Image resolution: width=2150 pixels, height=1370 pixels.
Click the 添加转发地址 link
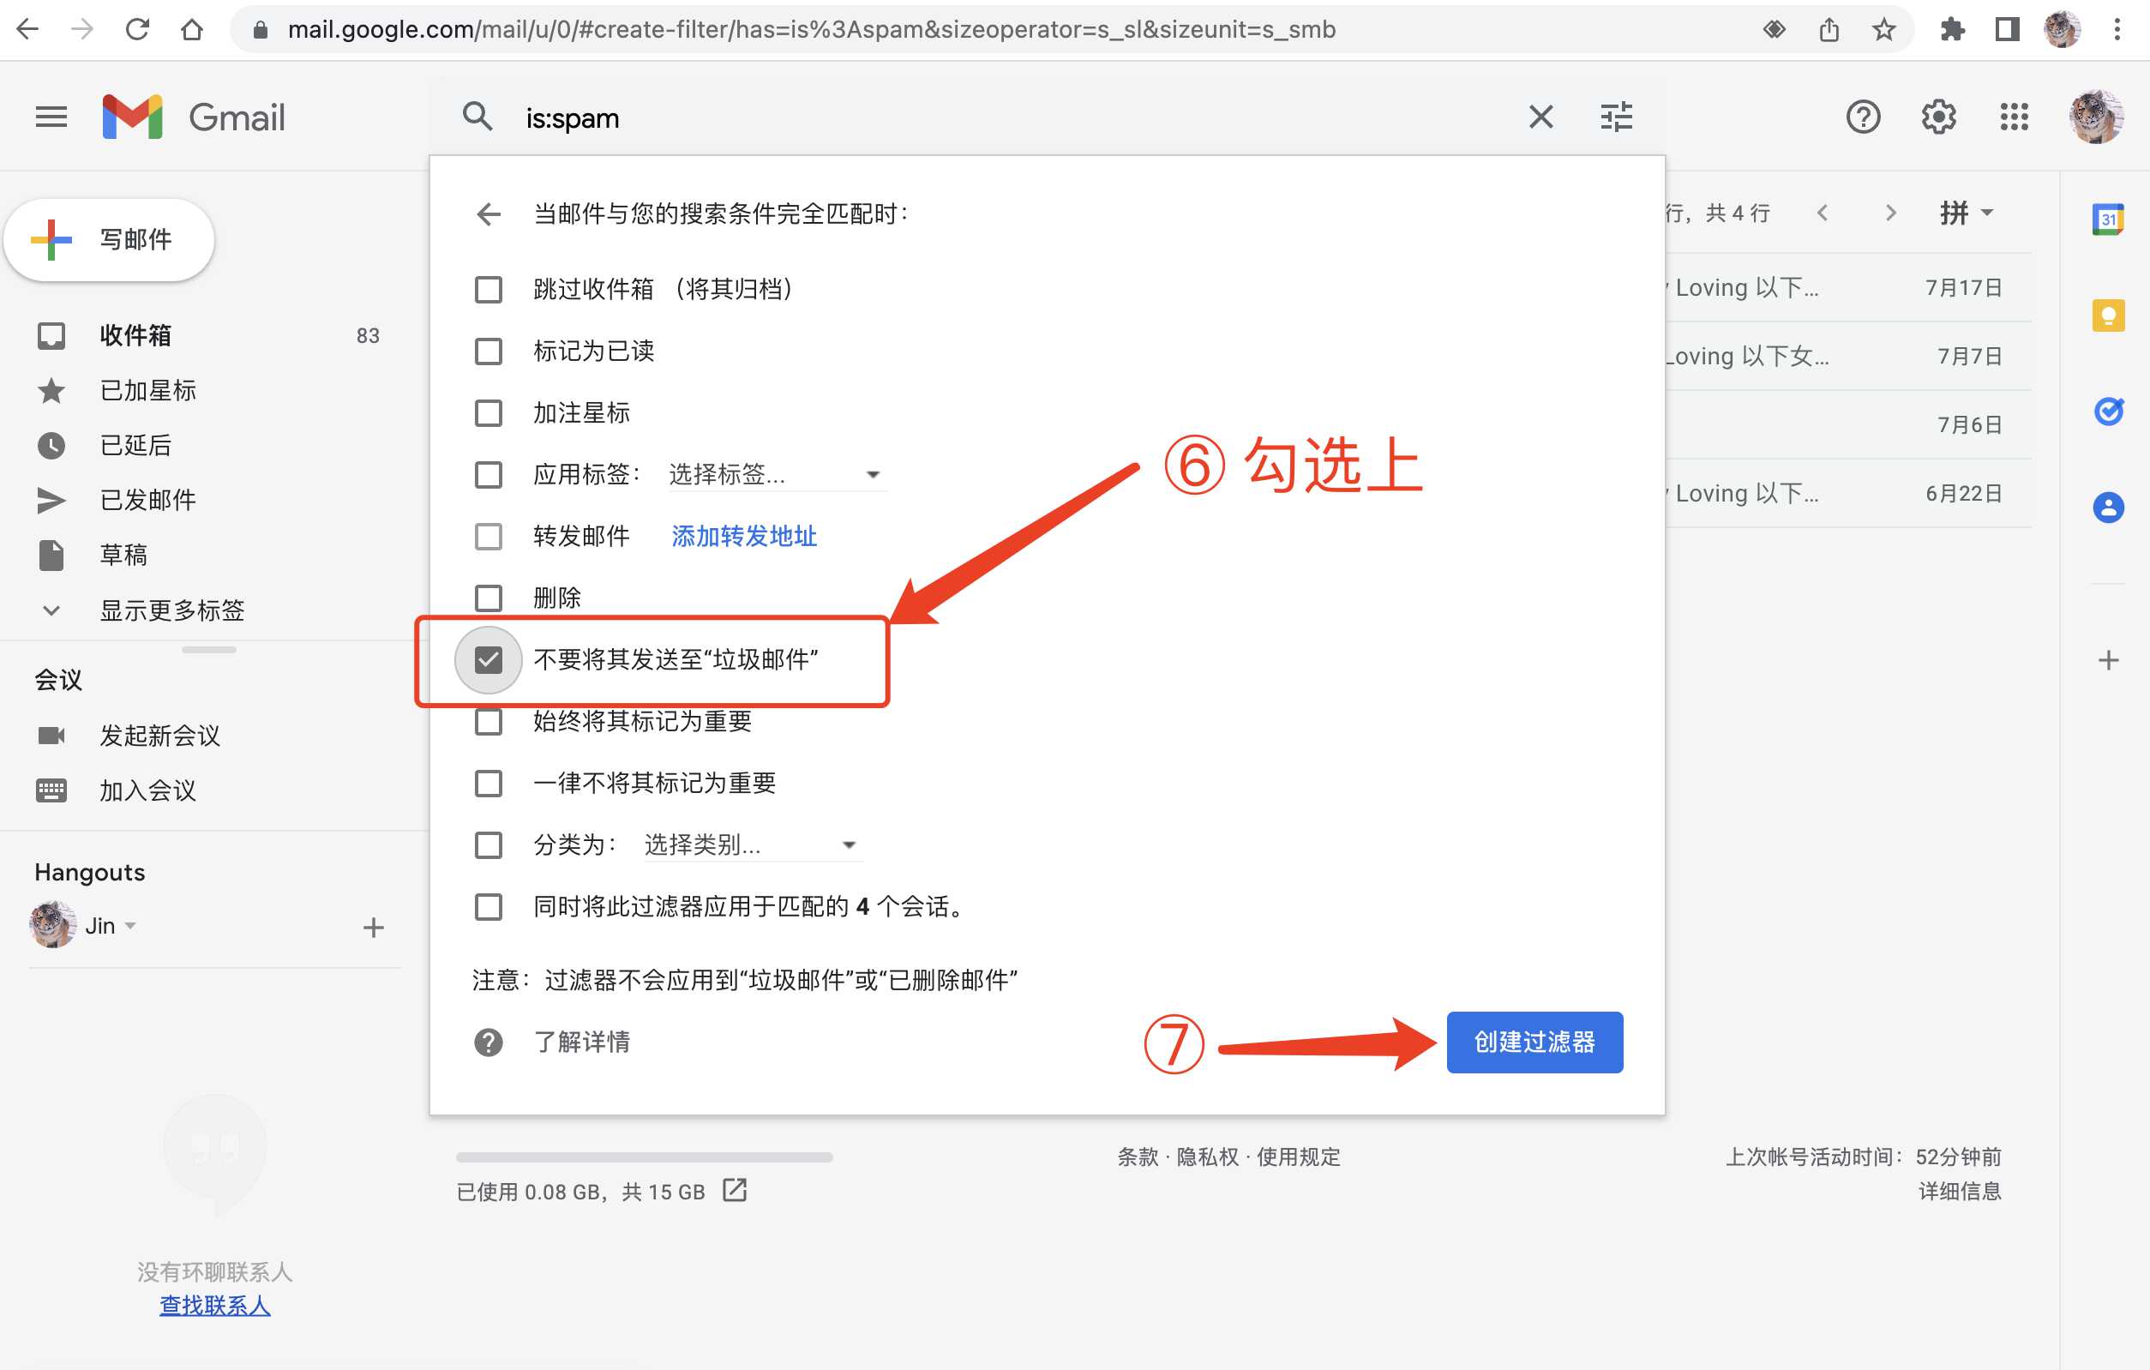click(743, 536)
